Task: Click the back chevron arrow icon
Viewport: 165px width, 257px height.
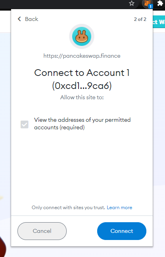Action: 19,19
